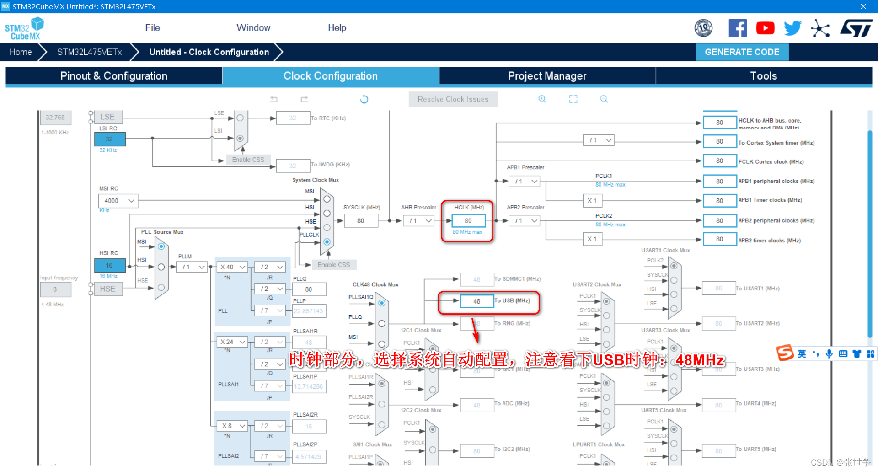Click the redo arrow icon
Image resolution: width=878 pixels, height=471 pixels.
point(305,99)
